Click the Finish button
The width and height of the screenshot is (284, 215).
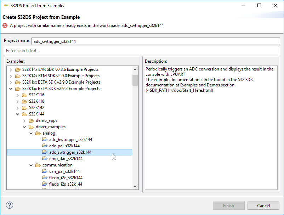(x=228, y=205)
